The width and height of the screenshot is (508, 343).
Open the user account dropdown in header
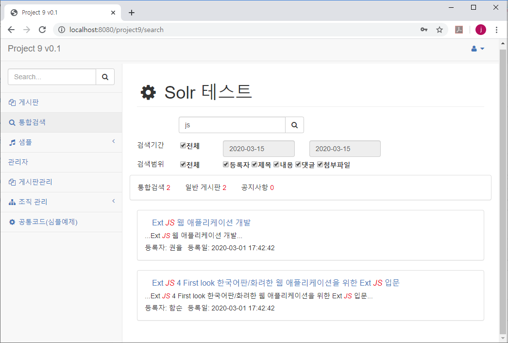[x=477, y=49]
